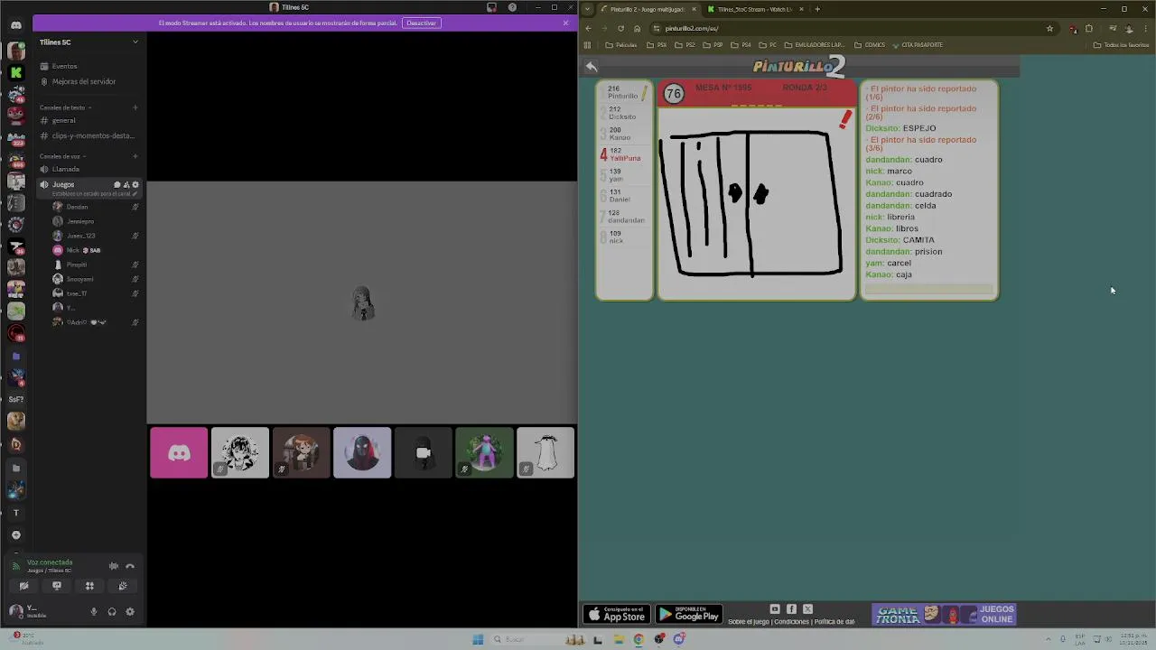1156x650 pixels.
Task: Open CITA PASAPORTE bookmark
Action: point(918,44)
